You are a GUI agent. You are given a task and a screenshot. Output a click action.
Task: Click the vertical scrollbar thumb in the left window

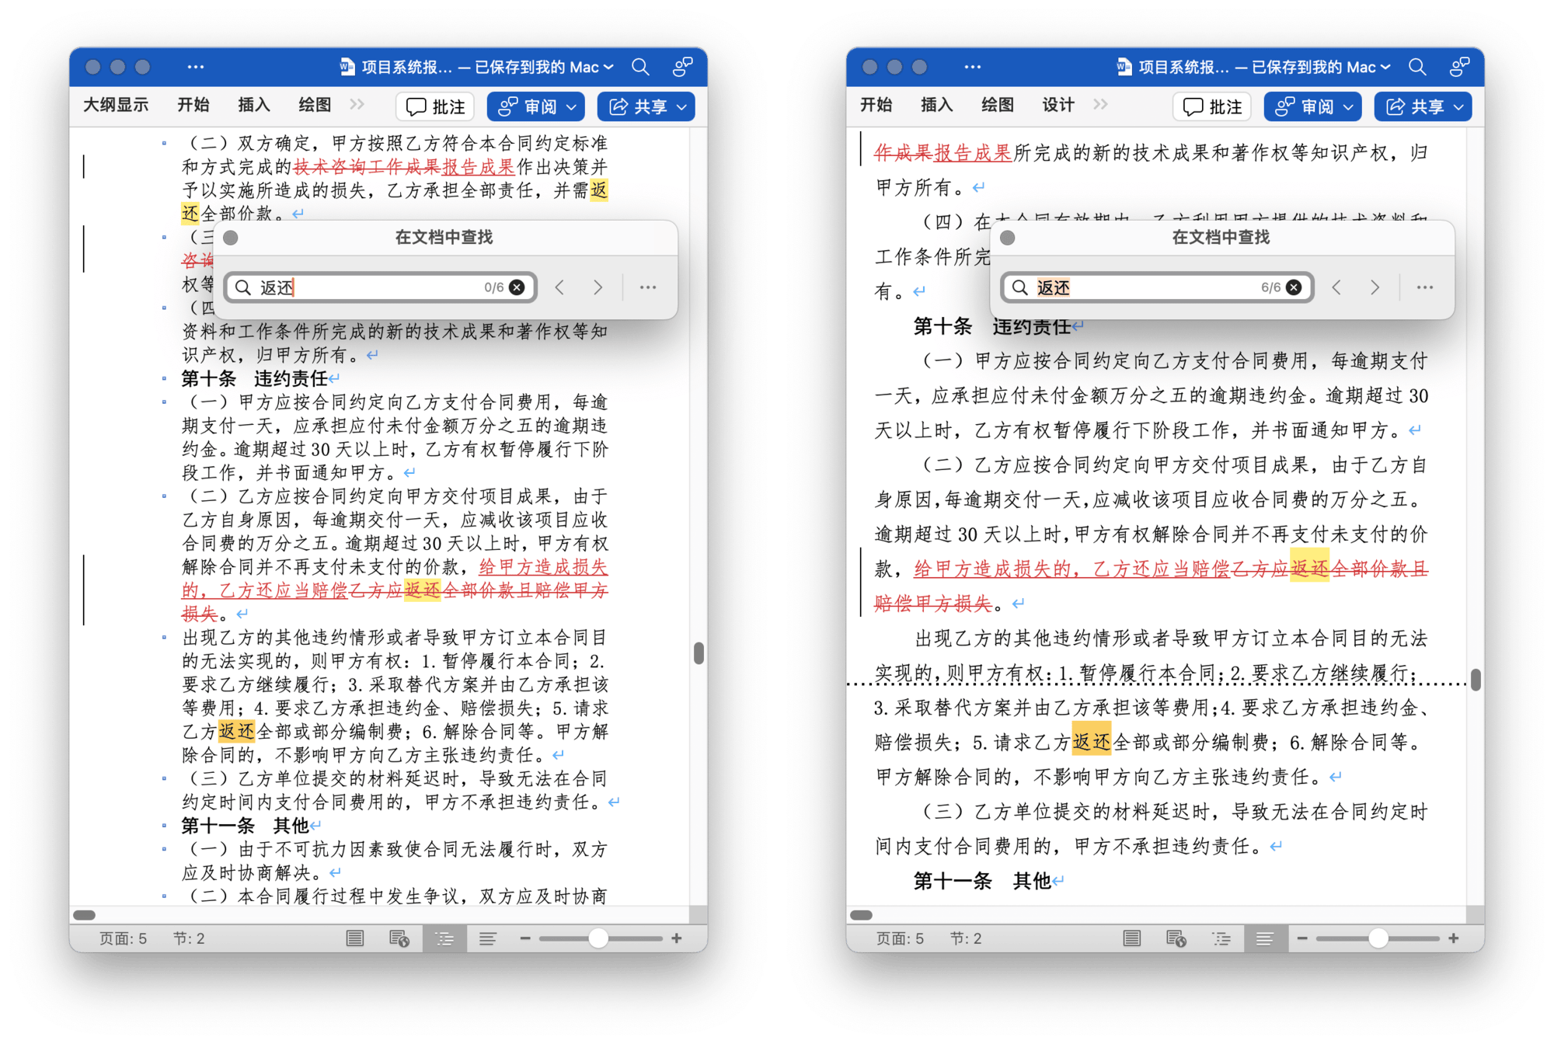pyautogui.click(x=699, y=653)
